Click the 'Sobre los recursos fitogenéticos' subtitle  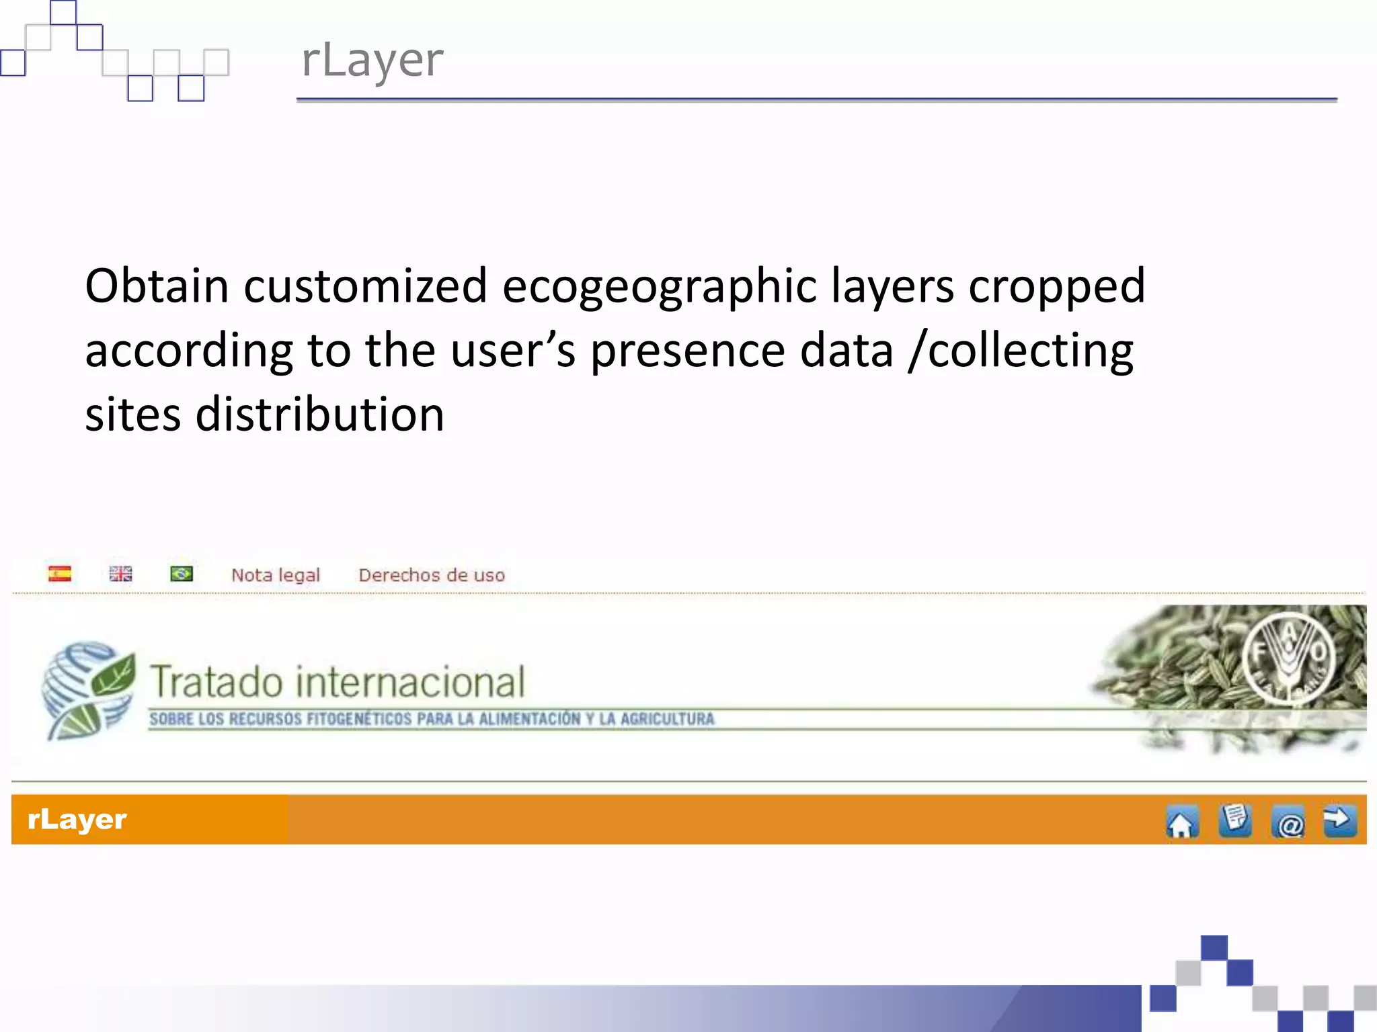432,719
